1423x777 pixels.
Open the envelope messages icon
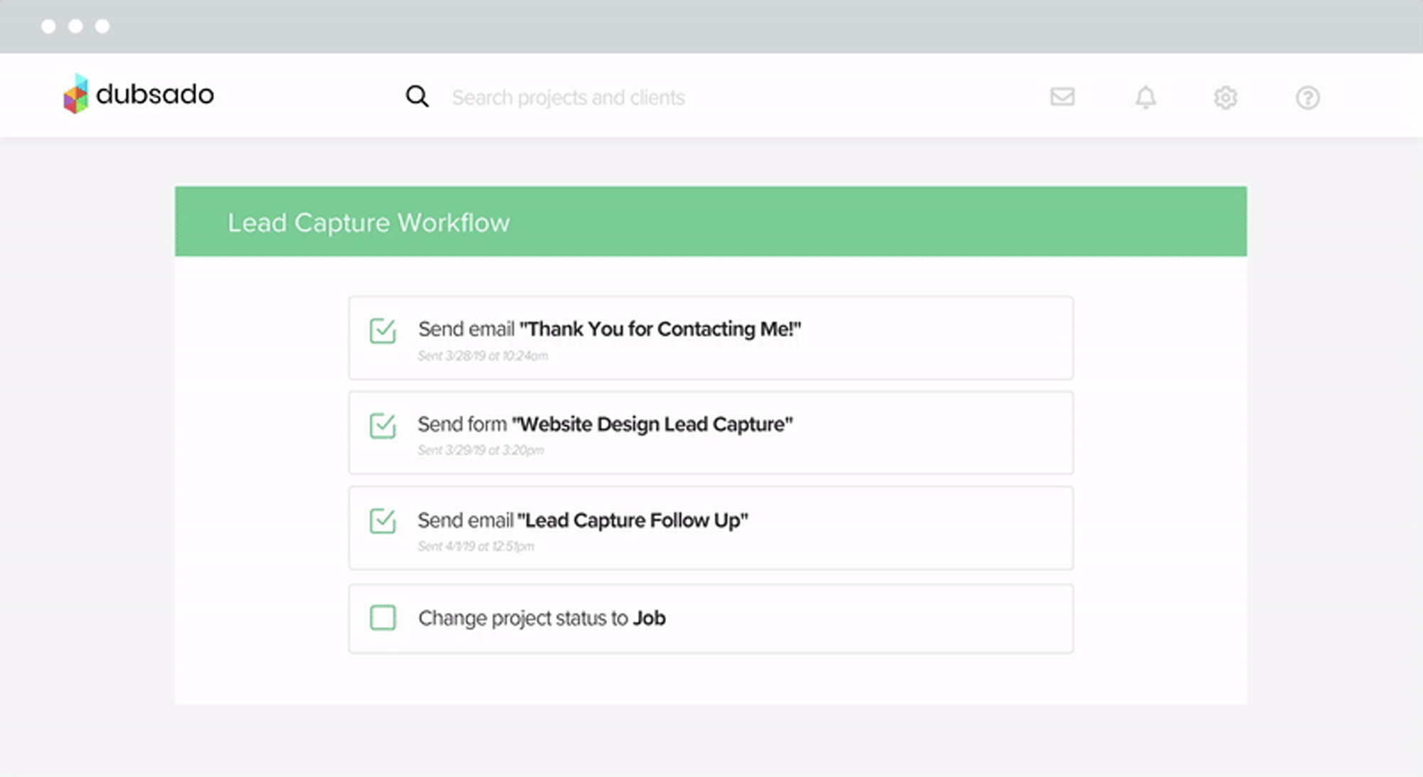pyautogui.click(x=1062, y=97)
